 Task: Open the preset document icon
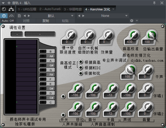[19, 16]
